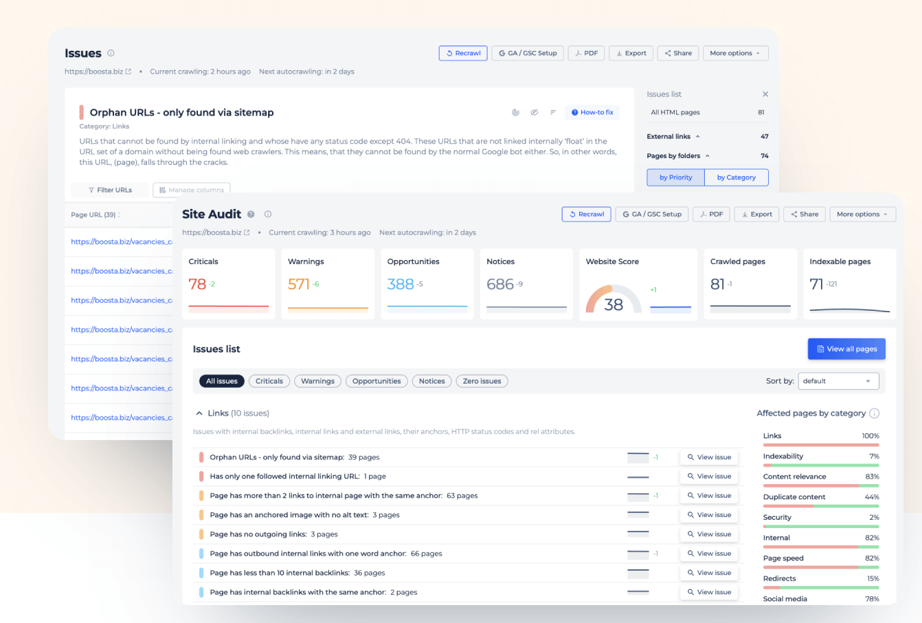View issue for Orphan URLs row
The image size is (922, 623).
click(x=709, y=457)
